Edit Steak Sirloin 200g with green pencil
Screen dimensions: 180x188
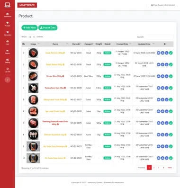tap(171, 64)
